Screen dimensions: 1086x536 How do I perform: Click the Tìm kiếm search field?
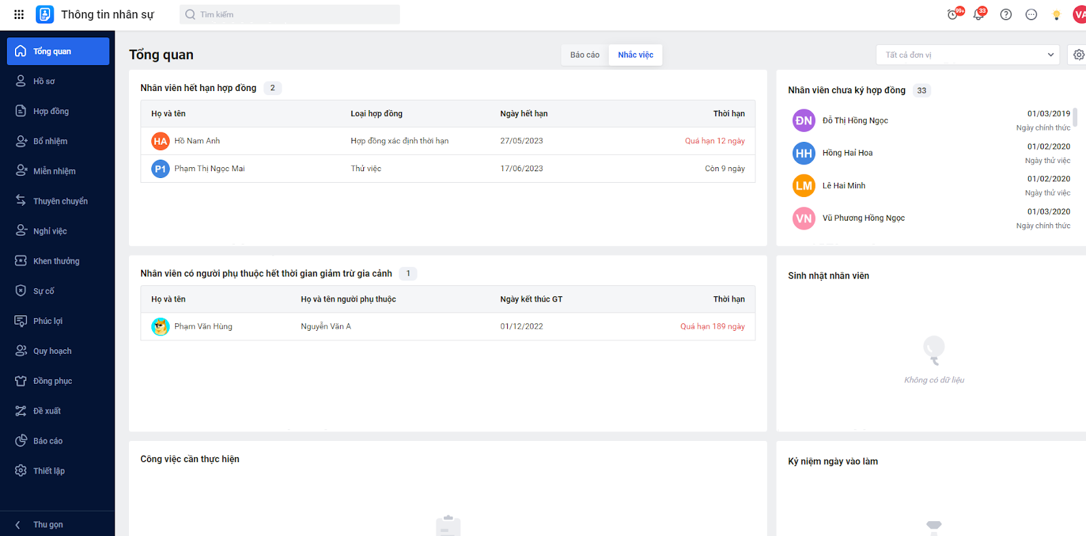coord(290,14)
